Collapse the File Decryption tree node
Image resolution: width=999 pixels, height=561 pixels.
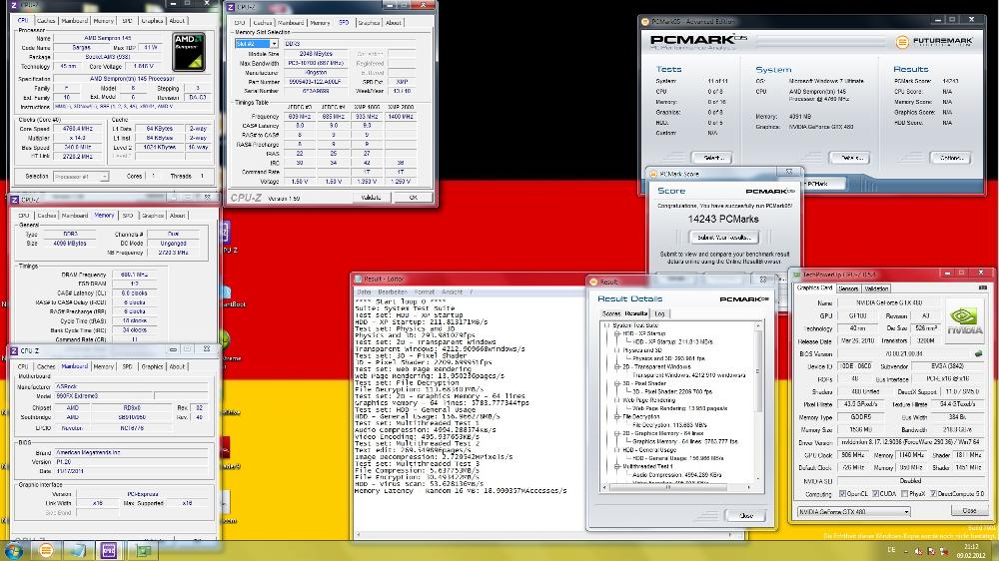click(x=616, y=416)
